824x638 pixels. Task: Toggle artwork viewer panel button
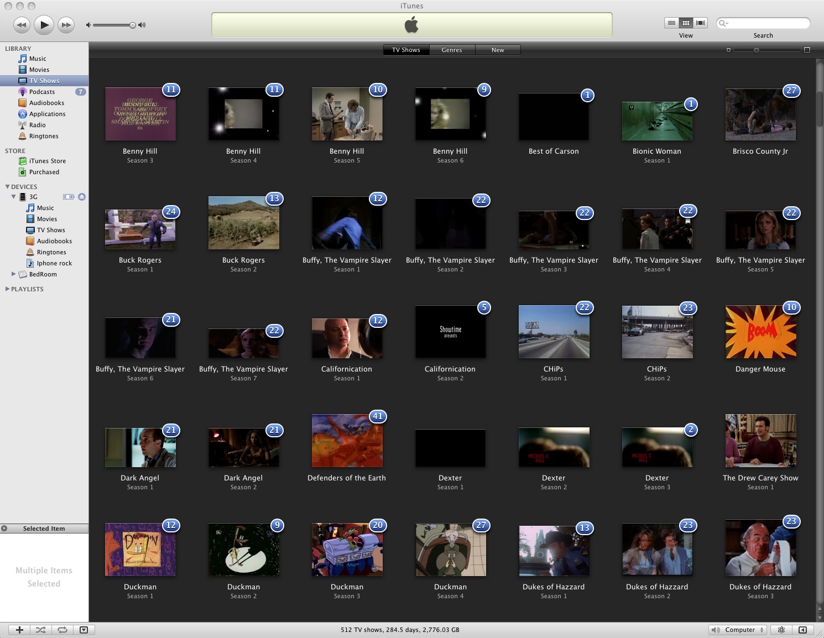point(84,630)
